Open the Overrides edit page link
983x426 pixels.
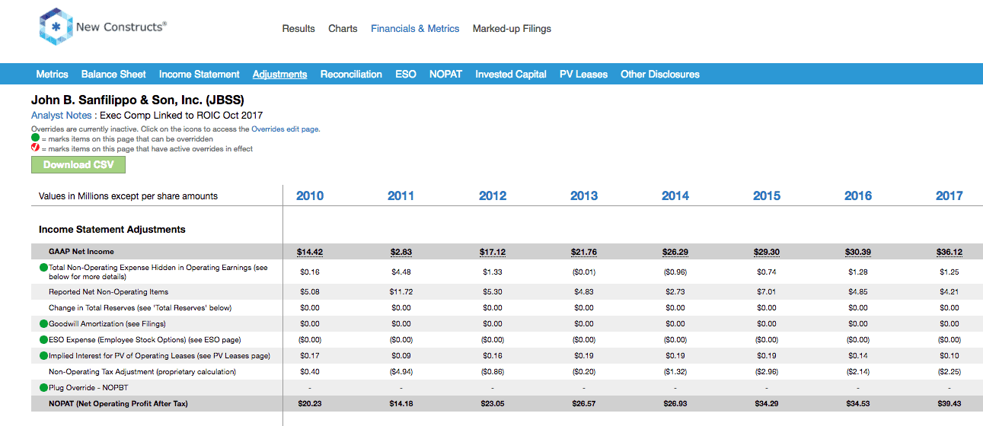pos(286,129)
